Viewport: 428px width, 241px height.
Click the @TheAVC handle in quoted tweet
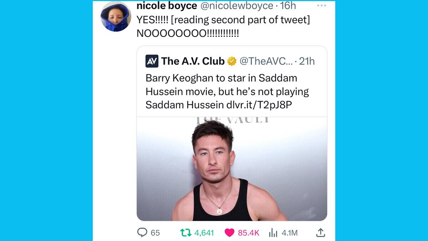coord(265,61)
